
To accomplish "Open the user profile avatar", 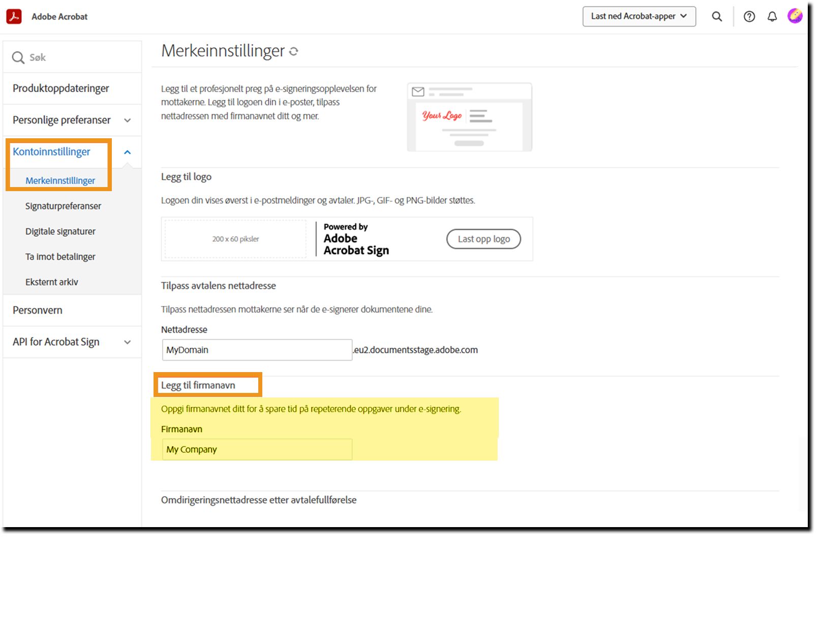I will point(795,16).
